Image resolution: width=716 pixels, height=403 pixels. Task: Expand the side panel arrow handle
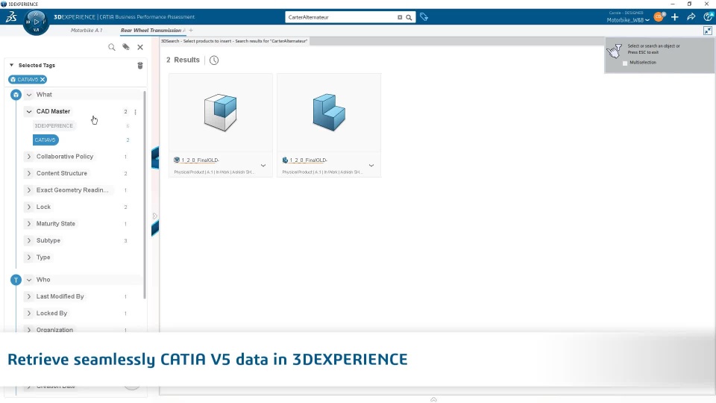tap(155, 216)
